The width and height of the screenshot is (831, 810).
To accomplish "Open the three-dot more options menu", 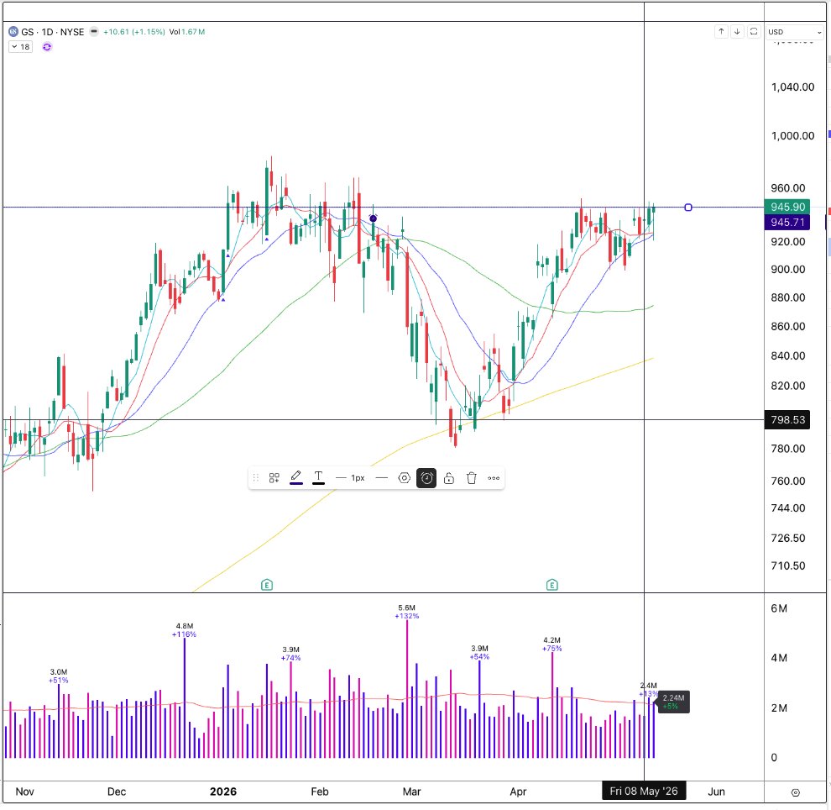I will [494, 478].
